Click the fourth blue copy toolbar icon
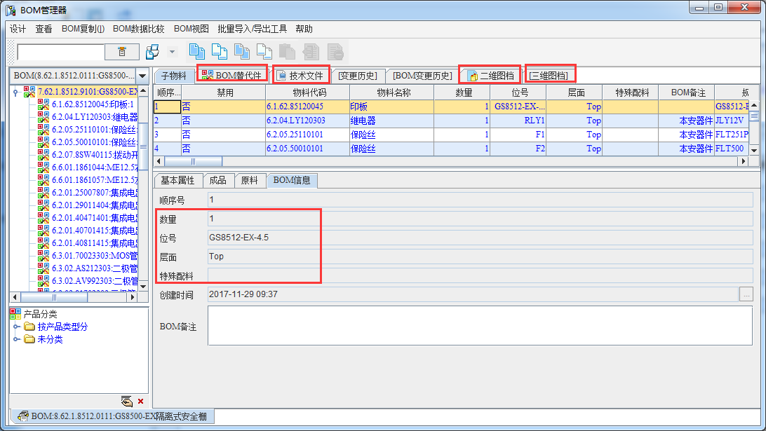The width and height of the screenshot is (766, 431). click(264, 51)
